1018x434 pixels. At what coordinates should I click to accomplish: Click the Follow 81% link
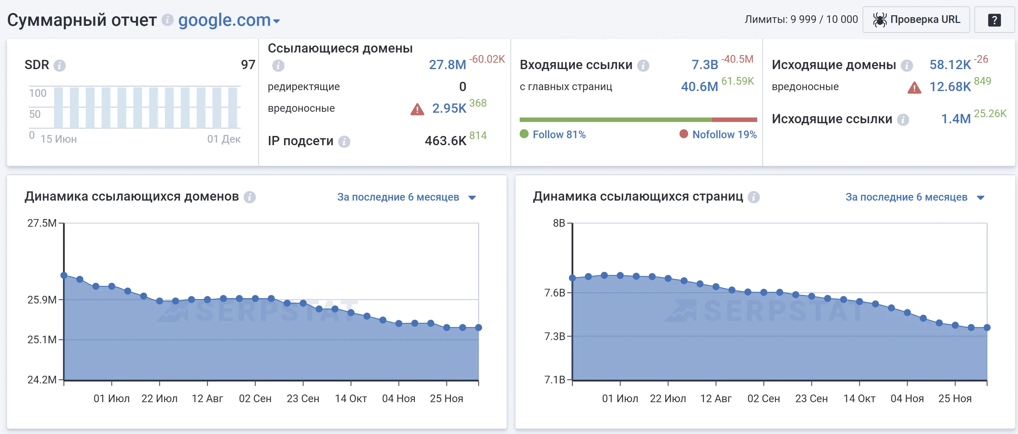point(559,134)
